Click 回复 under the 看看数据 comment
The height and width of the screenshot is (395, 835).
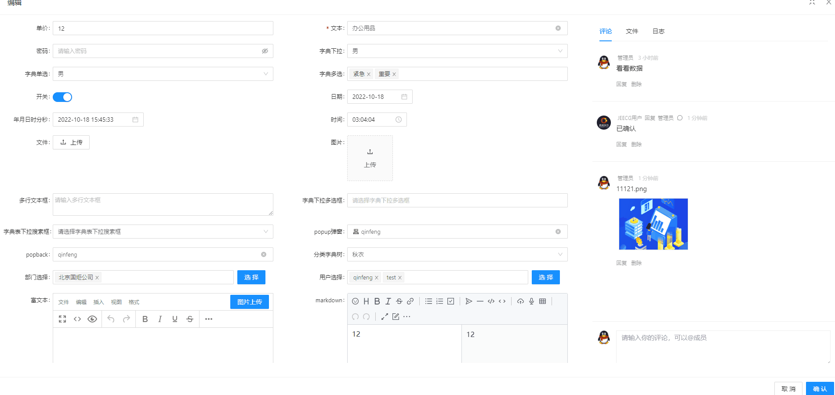621,84
